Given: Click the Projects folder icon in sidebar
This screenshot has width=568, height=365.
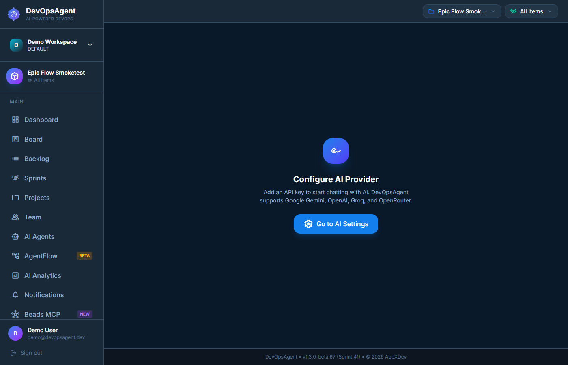Looking at the screenshot, I should point(15,198).
